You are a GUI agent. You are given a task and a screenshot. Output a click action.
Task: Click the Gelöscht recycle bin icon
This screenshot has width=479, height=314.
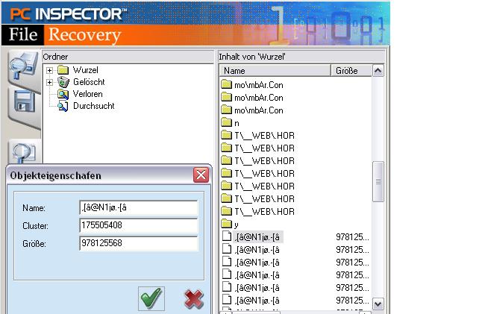pos(63,82)
